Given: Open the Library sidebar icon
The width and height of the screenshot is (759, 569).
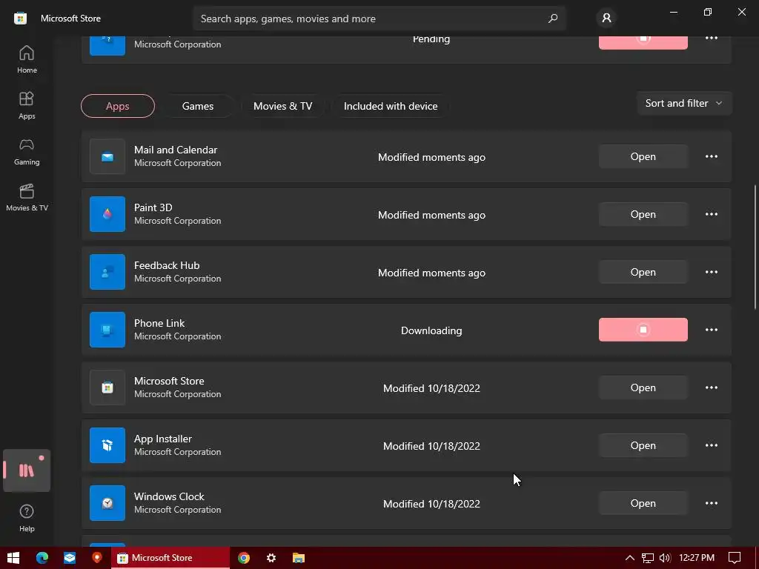Looking at the screenshot, I should tap(27, 470).
